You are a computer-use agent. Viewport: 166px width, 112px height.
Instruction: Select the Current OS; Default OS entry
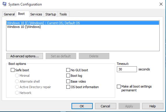(x=83, y=23)
